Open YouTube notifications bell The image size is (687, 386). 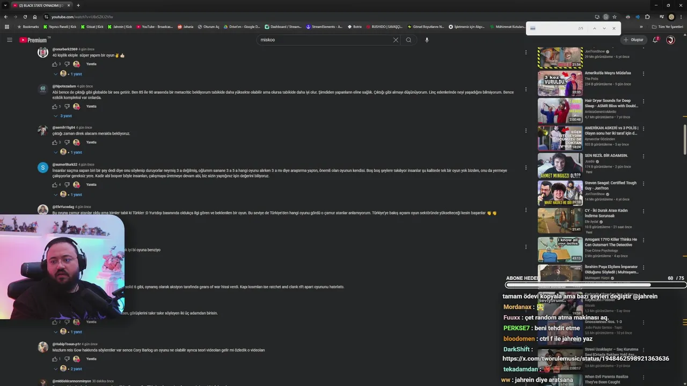(655, 40)
